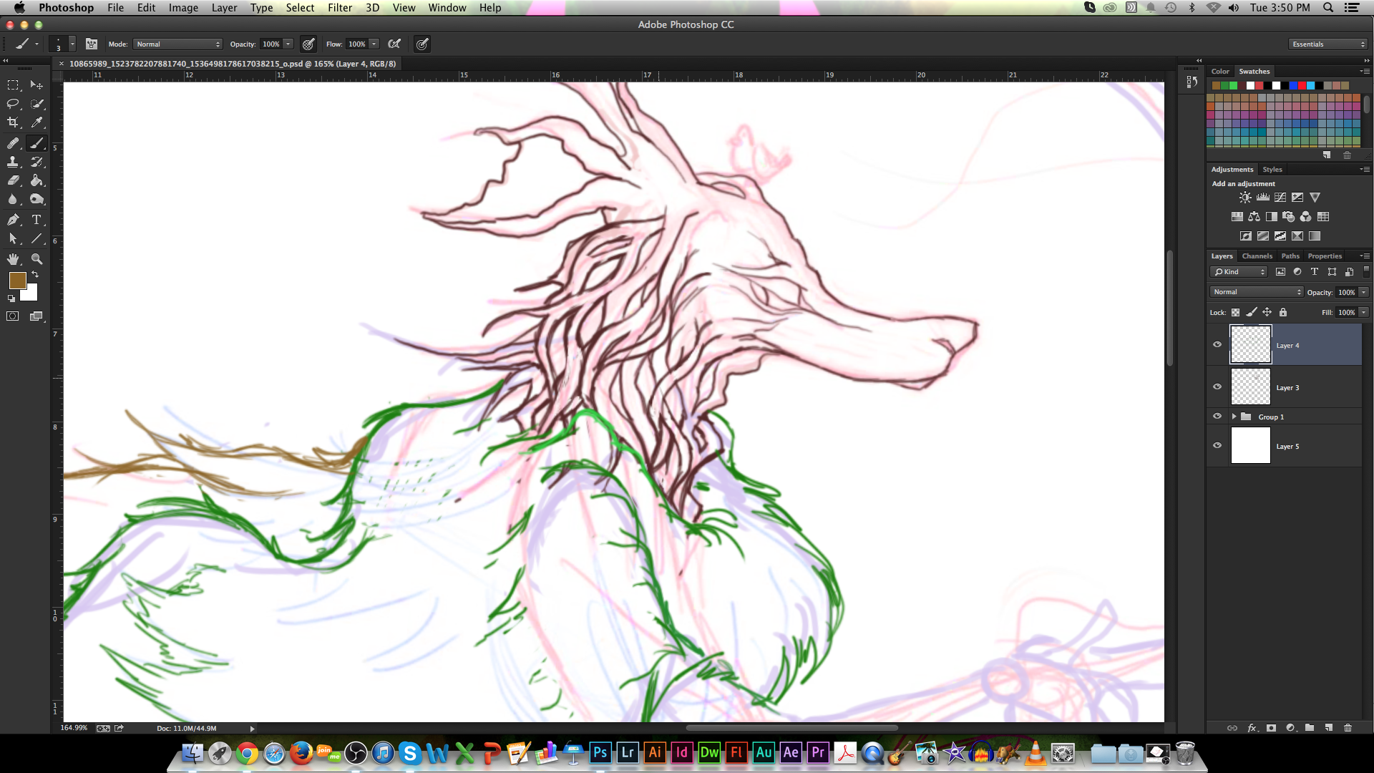Open the Filter menu
Viewport: 1374px width, 773px height.
339,8
